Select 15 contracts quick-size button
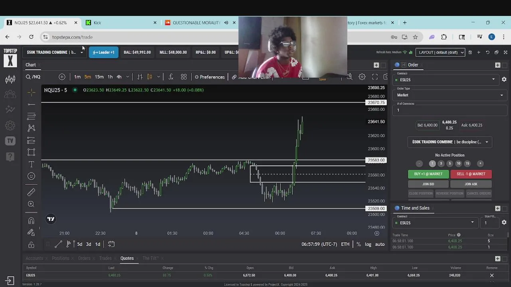511x287 pixels. coord(467,163)
